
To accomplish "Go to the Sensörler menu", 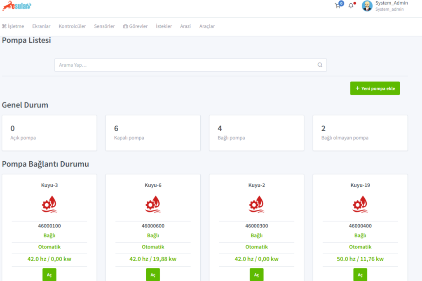I will 104,26.
